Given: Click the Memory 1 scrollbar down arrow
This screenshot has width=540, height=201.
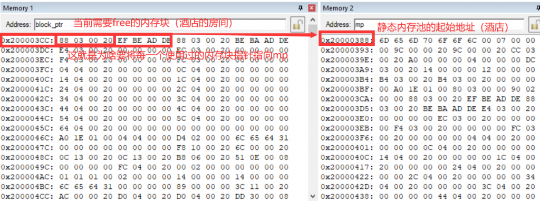Looking at the screenshot, I should [312, 197].
